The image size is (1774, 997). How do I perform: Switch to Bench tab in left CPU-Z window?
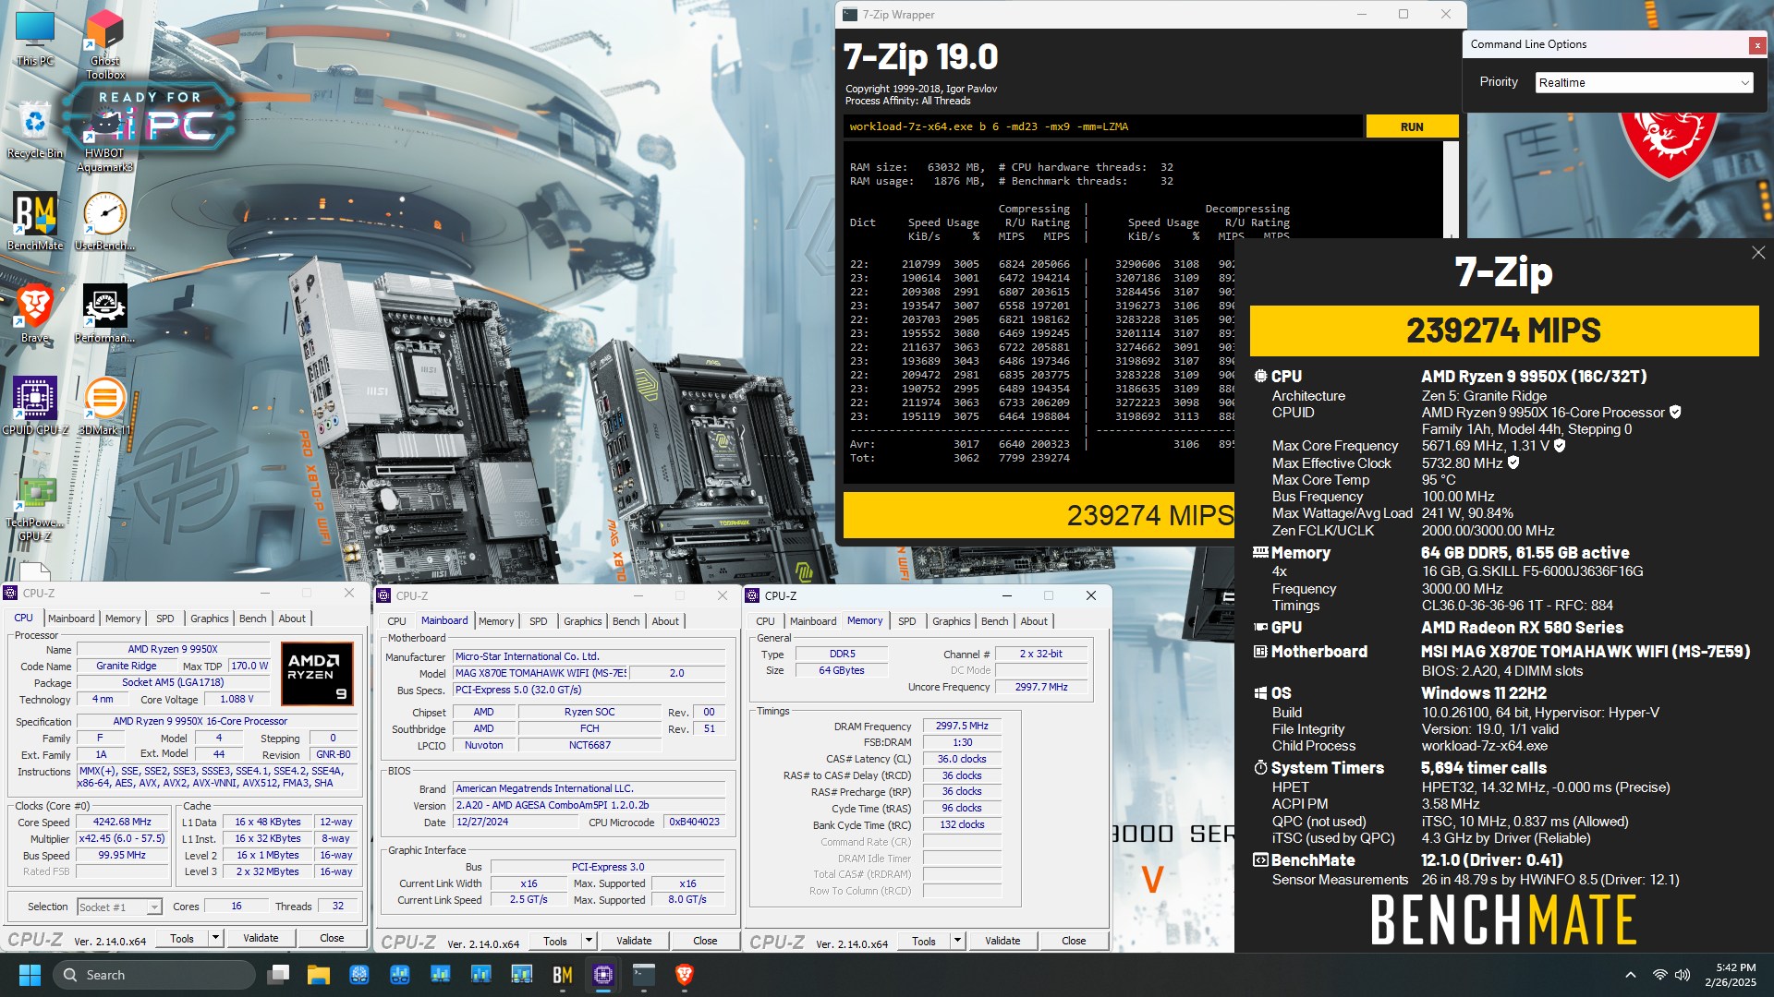(x=252, y=619)
